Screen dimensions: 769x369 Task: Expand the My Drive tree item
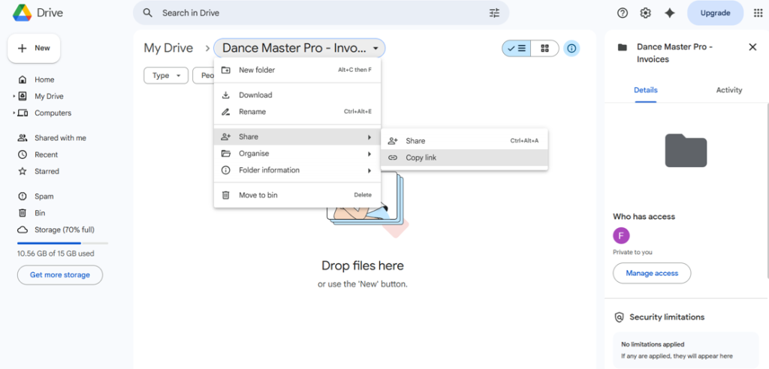click(x=14, y=97)
